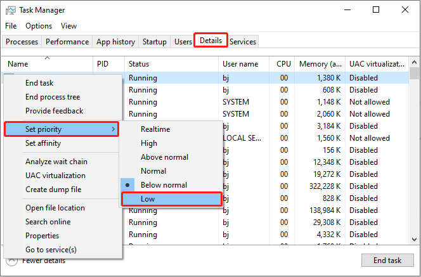The width and height of the screenshot is (421, 277).
Task: Click the 138,984 K memory value
Action: (x=325, y=210)
